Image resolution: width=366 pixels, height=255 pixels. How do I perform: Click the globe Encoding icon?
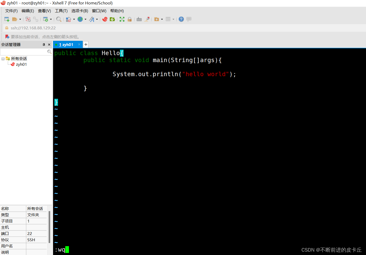tap(80, 19)
